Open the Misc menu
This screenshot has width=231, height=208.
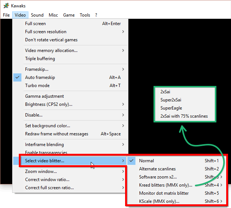(53, 15)
